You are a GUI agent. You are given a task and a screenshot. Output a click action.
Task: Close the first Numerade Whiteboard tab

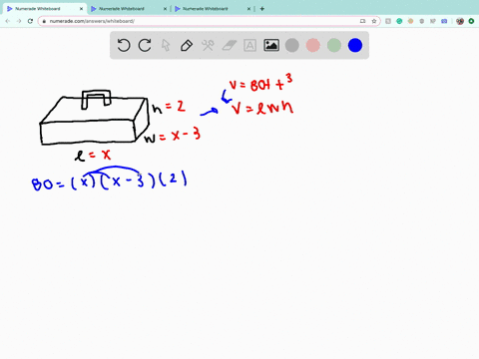click(81, 9)
